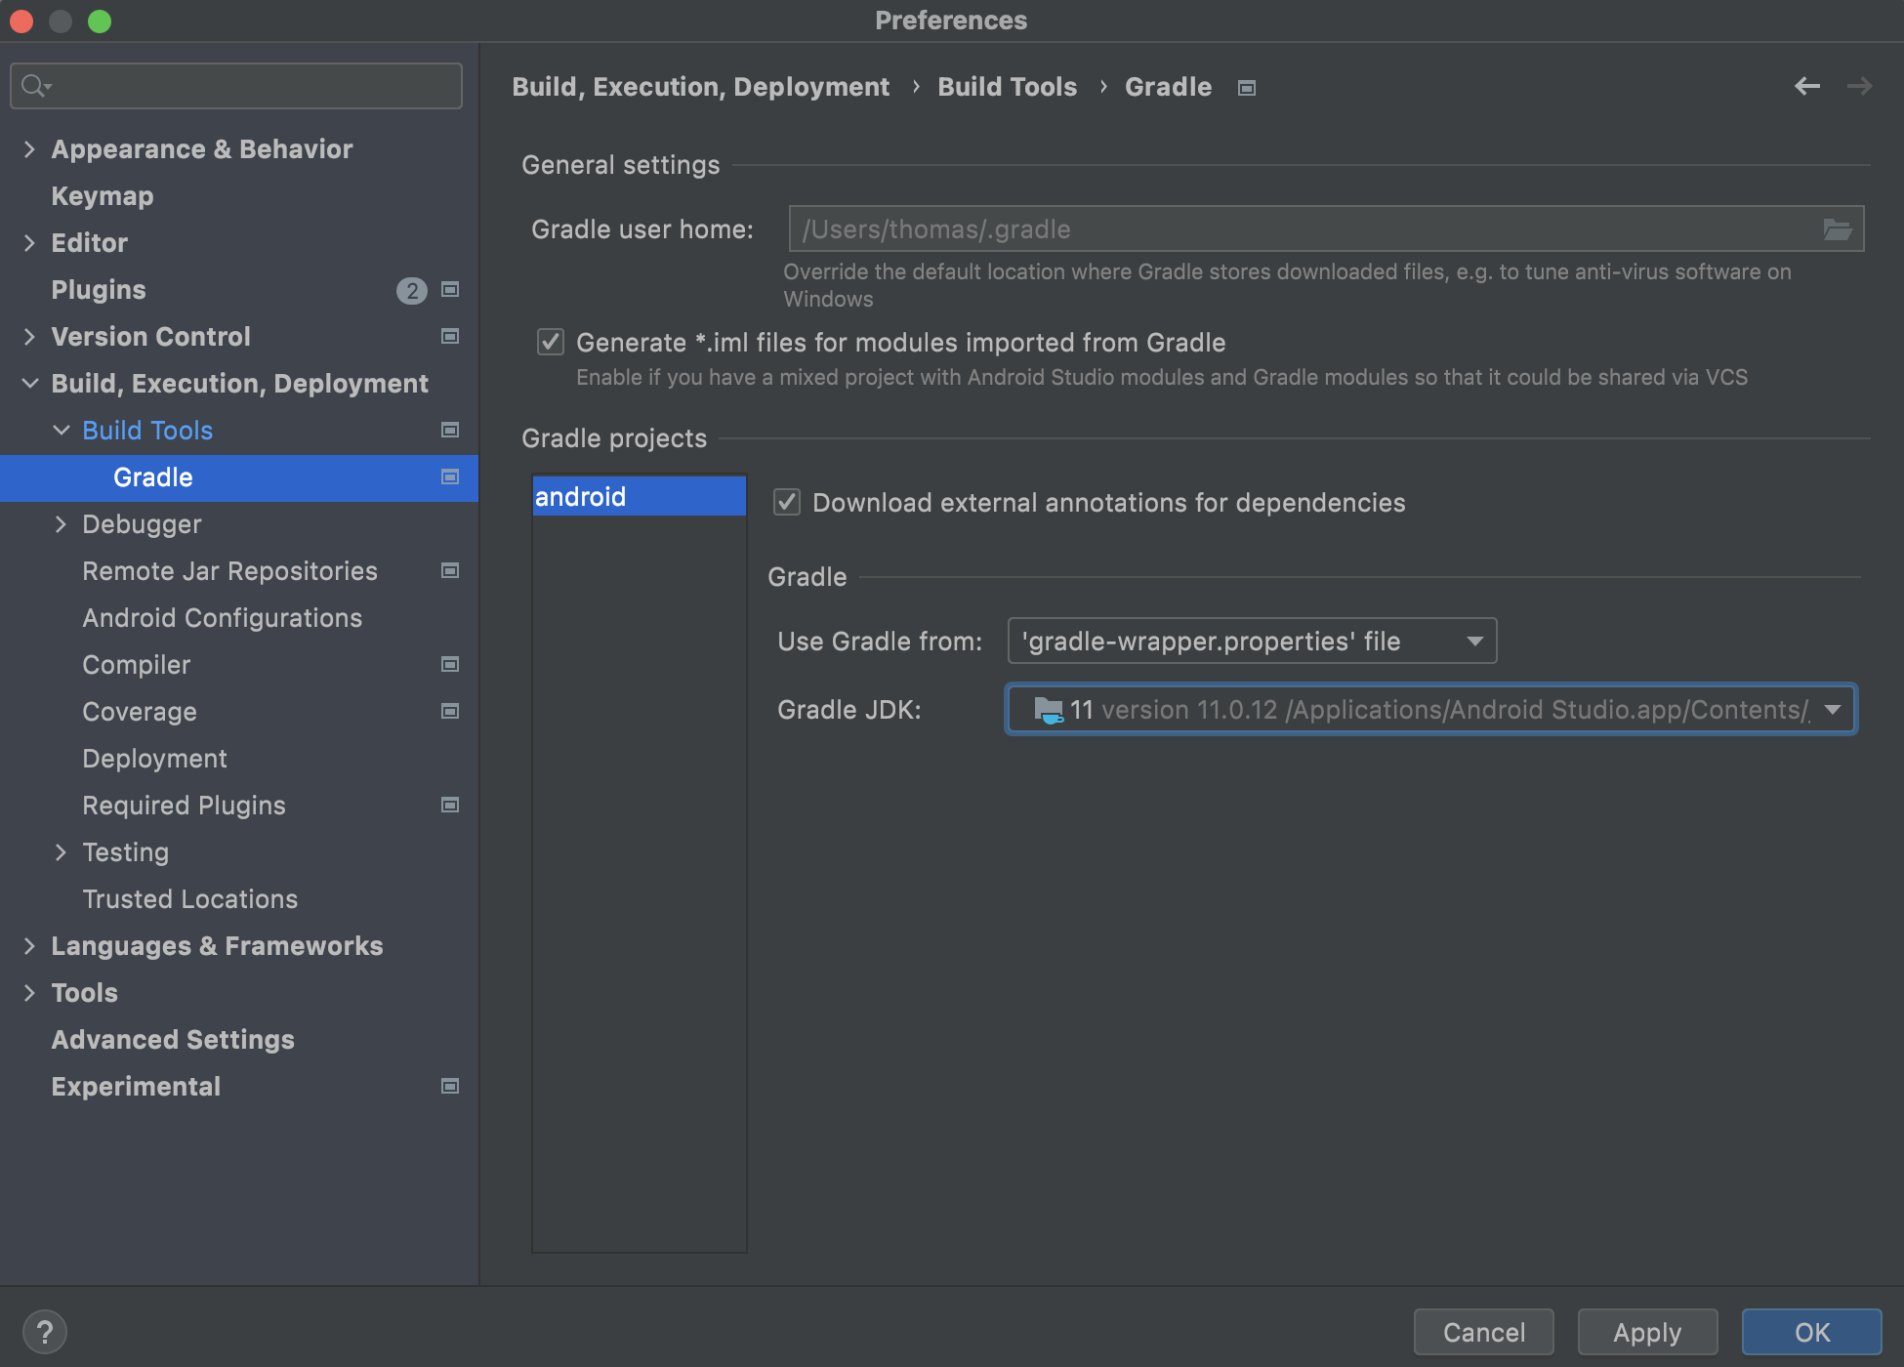The width and height of the screenshot is (1904, 1367).
Task: Go to Build Tools via breadcrumb
Action: [x=1007, y=86]
